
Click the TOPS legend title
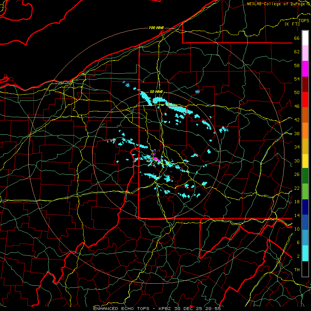pyautogui.click(x=304, y=21)
